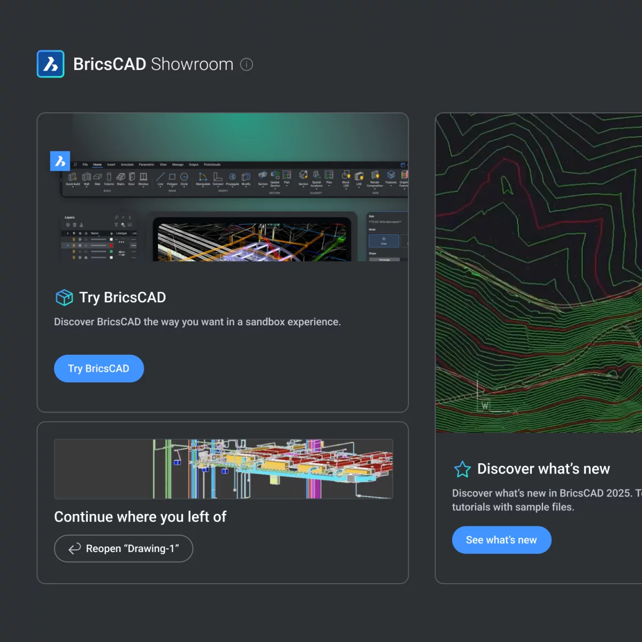Toggle the light bulb on the green layer
Screen dimensions: 642x642
[x=74, y=251]
